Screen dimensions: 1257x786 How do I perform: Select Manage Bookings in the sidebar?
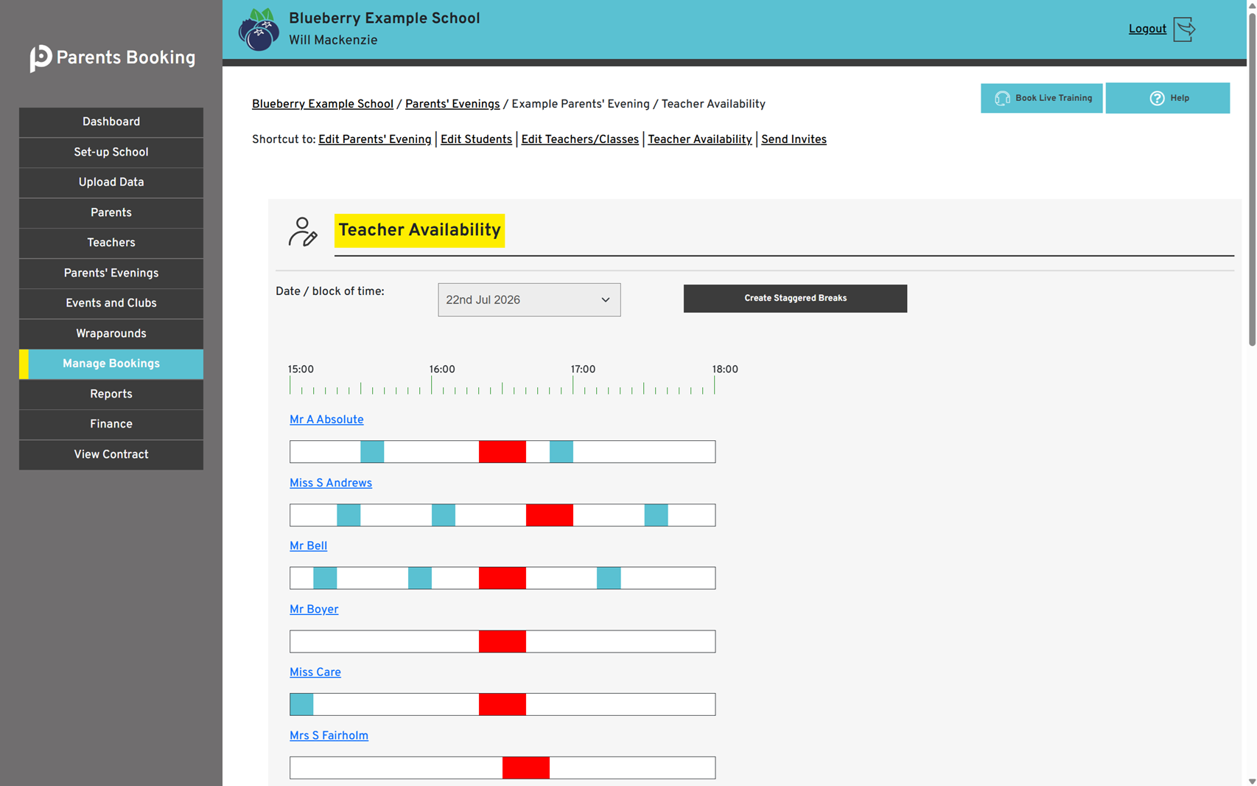111,364
